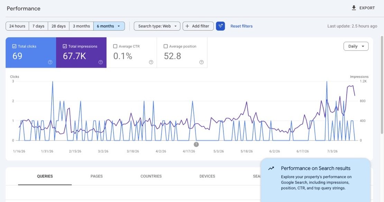
Task: Open the Search type: Web dropdown
Action: [157, 26]
